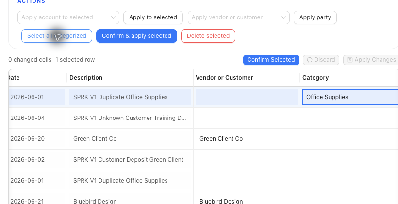Image resolution: width=398 pixels, height=204 pixels.
Task: Click the '0 changed cells' status text
Action: tap(30, 60)
